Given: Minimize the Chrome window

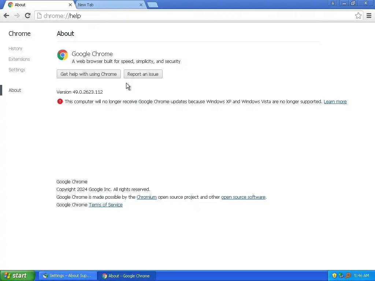Looking at the screenshot, I should (344, 3).
